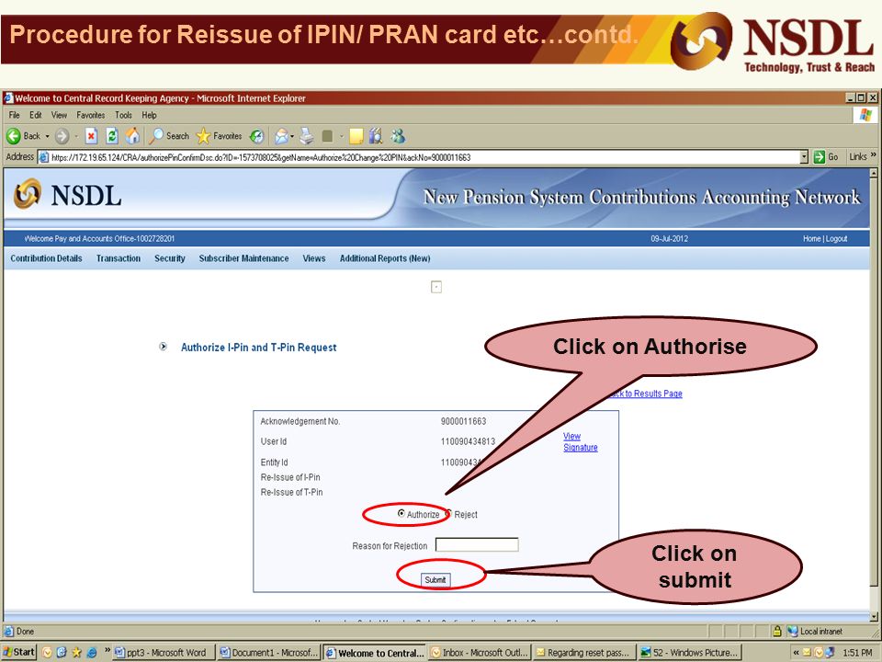Open Contribution Details menu
Image resolution: width=882 pixels, height=662 pixels.
pos(46,258)
